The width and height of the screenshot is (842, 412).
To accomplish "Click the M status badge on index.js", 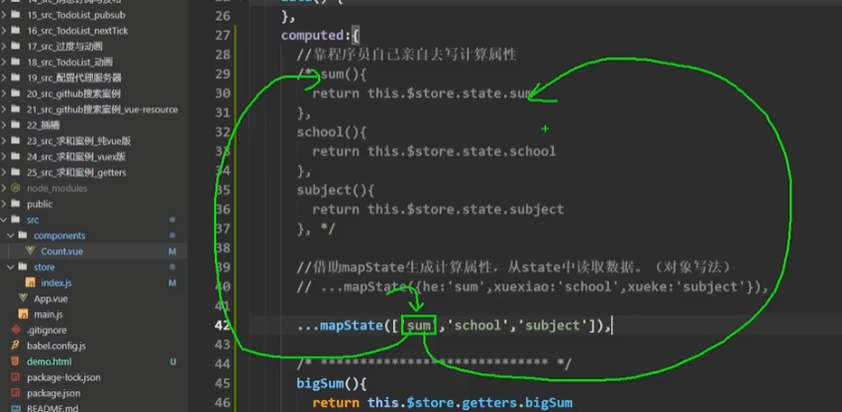I will pos(172,282).
